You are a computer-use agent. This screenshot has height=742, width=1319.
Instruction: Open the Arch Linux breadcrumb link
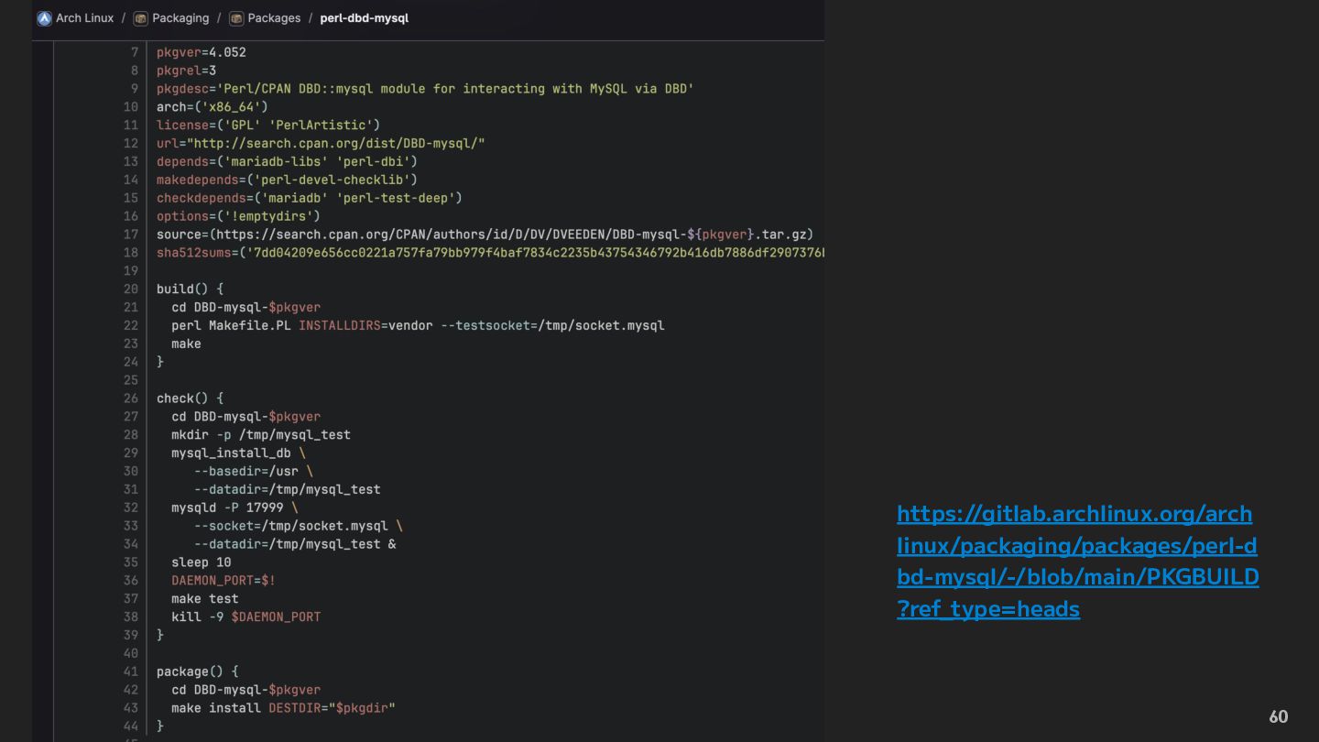pyautogui.click(x=84, y=18)
